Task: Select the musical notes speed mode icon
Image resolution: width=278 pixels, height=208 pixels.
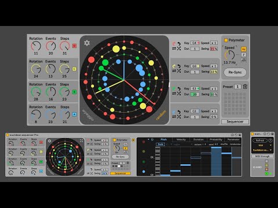Action: coord(244,60)
